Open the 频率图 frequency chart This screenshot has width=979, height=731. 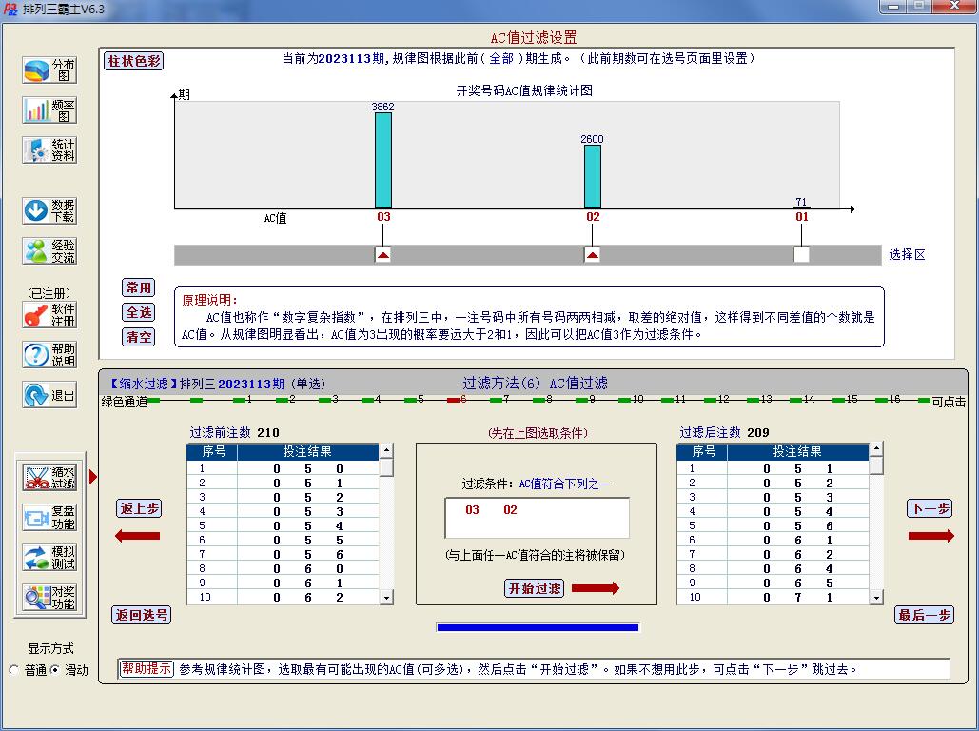point(49,110)
